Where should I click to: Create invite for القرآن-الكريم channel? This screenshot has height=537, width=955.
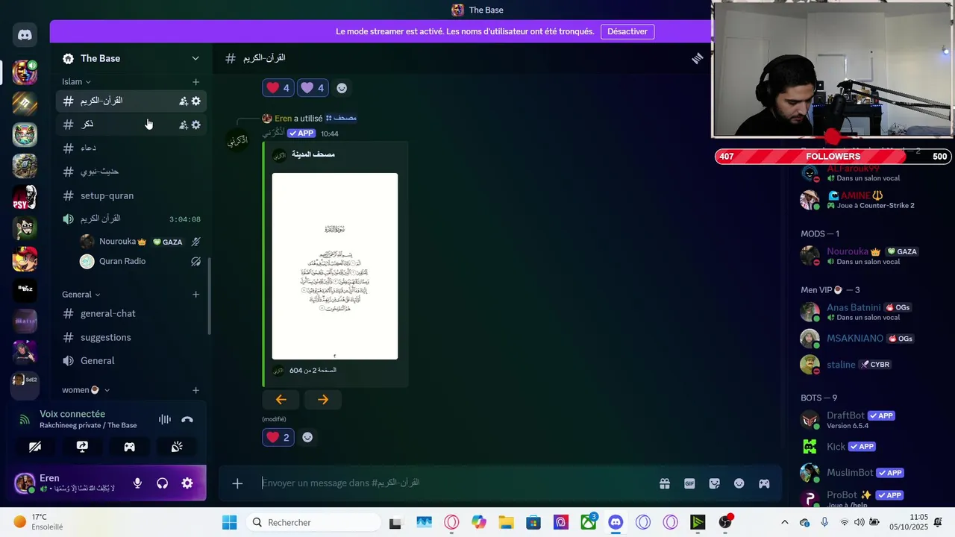tap(183, 101)
